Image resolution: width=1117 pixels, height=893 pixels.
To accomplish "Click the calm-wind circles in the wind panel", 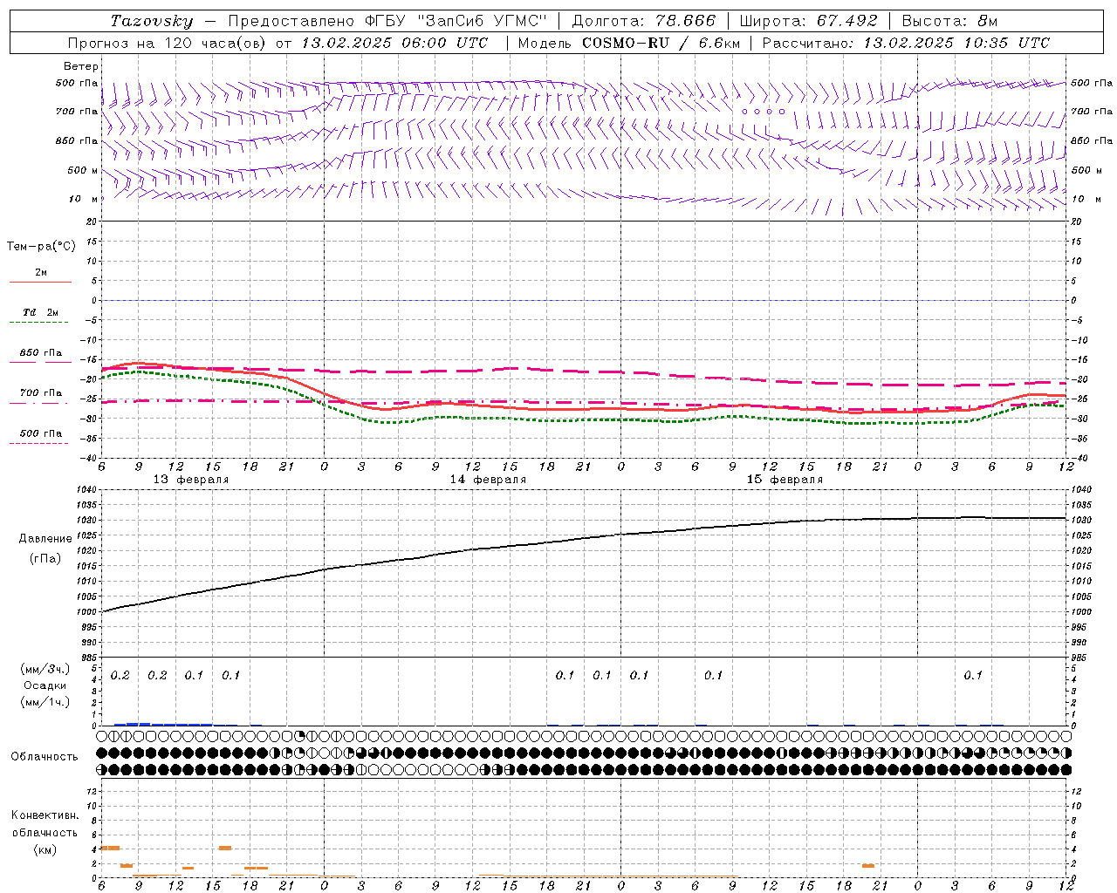I will click(764, 112).
